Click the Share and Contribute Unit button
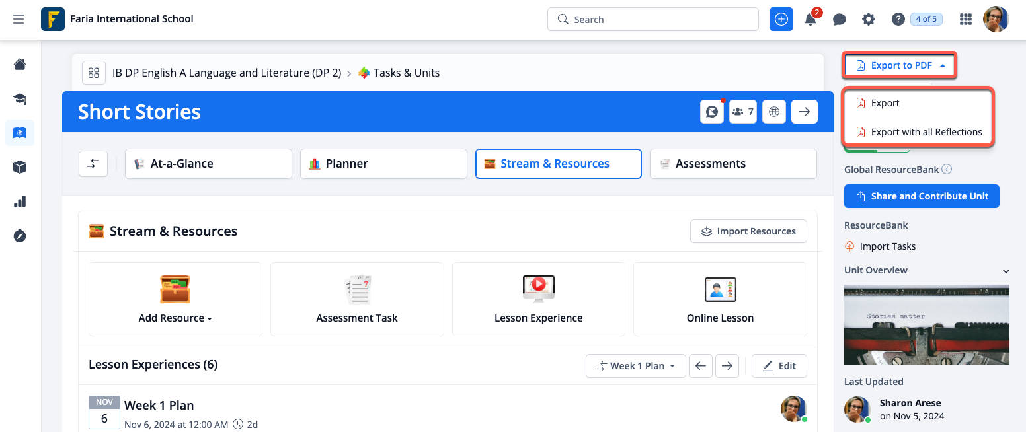Screen dimensions: 1026x432 [922, 196]
